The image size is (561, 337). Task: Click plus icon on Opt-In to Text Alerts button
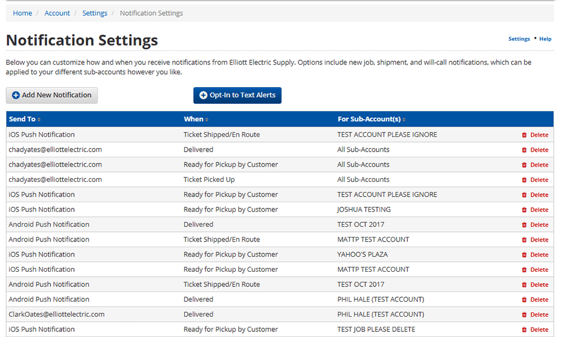point(203,95)
